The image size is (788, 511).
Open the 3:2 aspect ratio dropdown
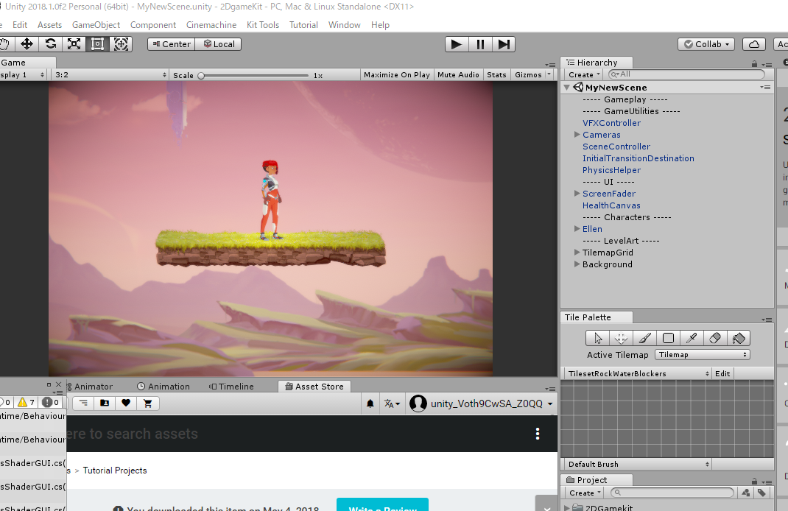click(110, 75)
